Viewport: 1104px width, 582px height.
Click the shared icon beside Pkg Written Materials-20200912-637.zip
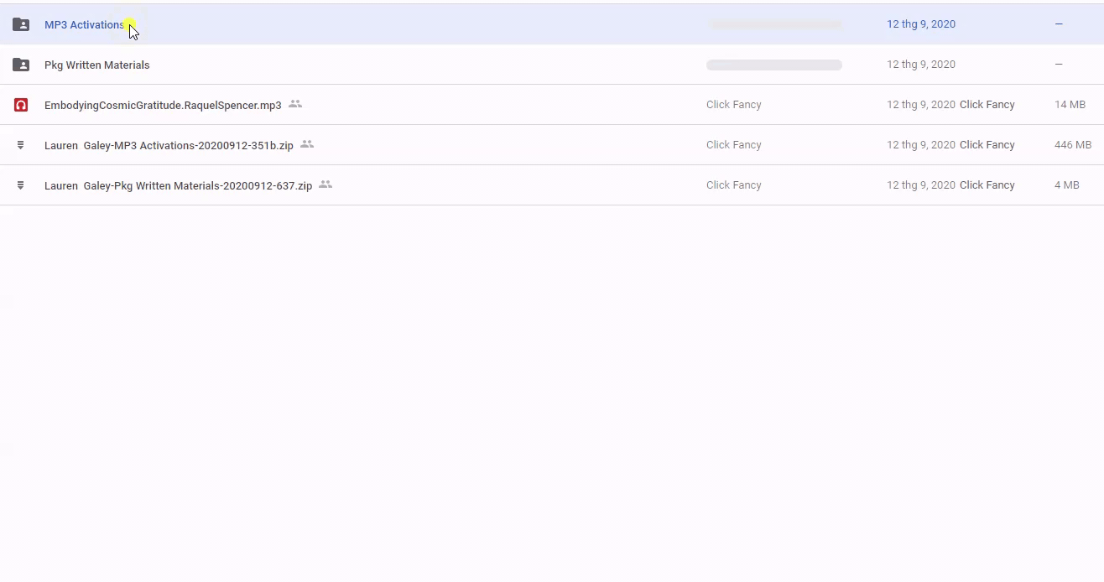325,184
